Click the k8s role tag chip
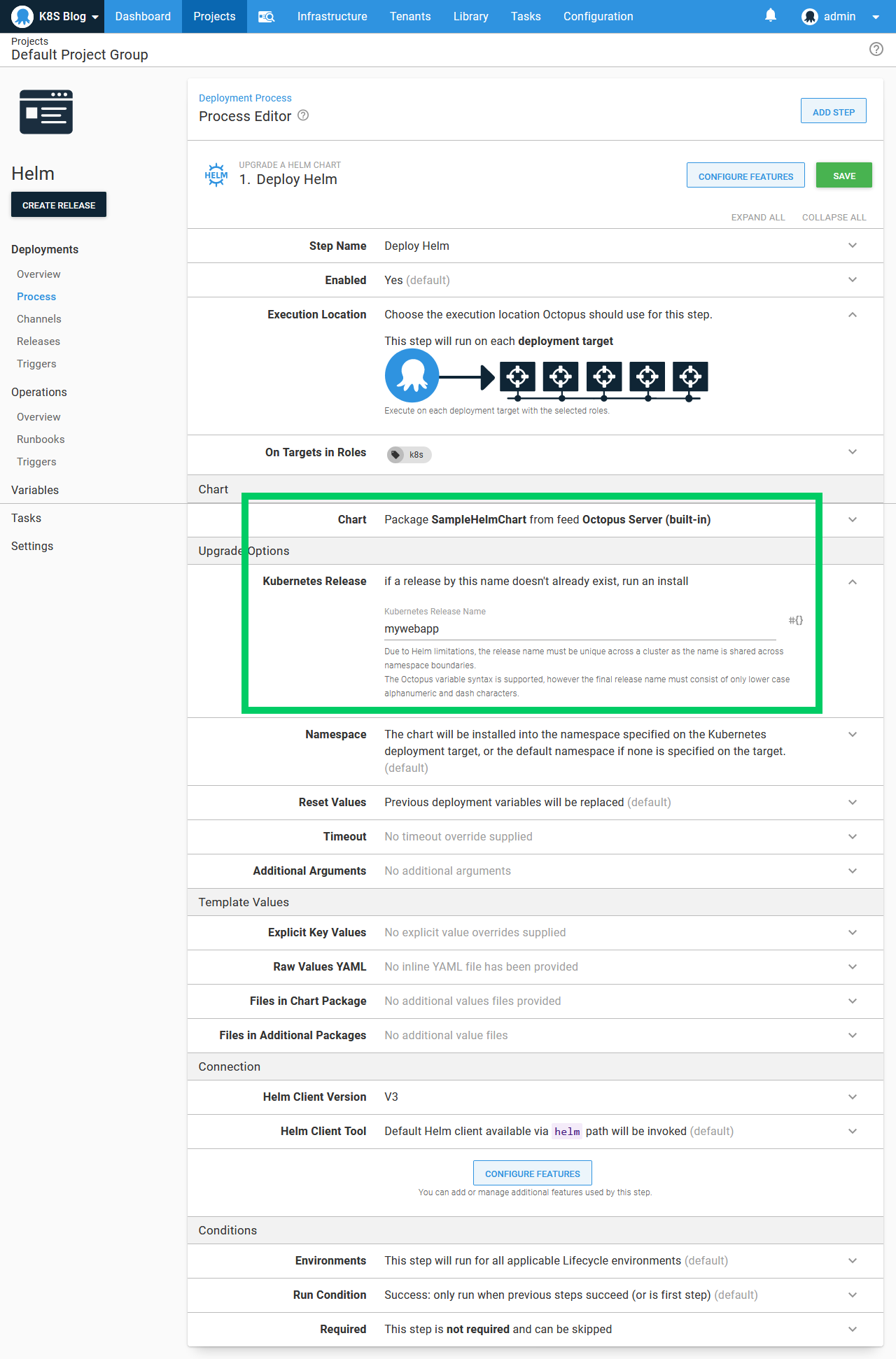896x1359 pixels. click(409, 455)
